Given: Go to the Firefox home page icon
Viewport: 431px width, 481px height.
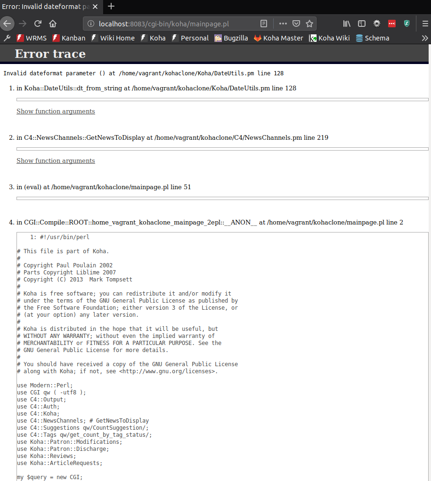Looking at the screenshot, I should coord(53,24).
